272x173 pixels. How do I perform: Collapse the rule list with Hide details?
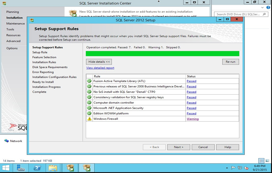click(99, 62)
